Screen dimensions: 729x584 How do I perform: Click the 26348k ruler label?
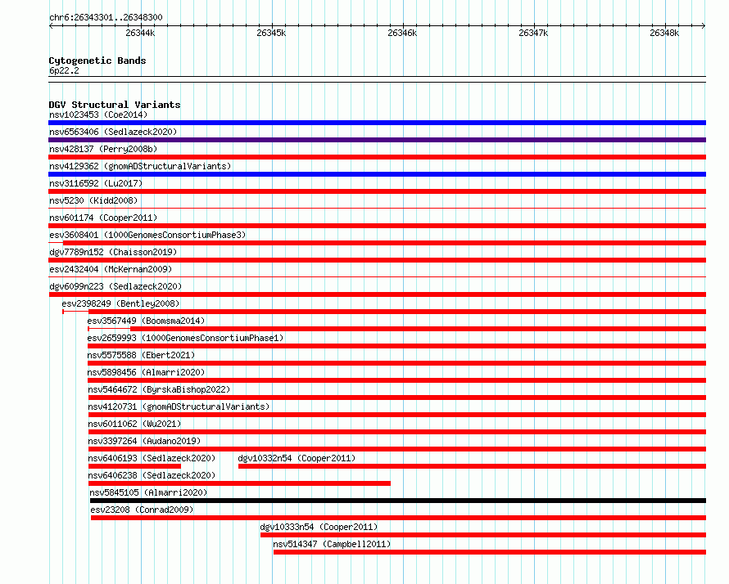click(x=664, y=33)
